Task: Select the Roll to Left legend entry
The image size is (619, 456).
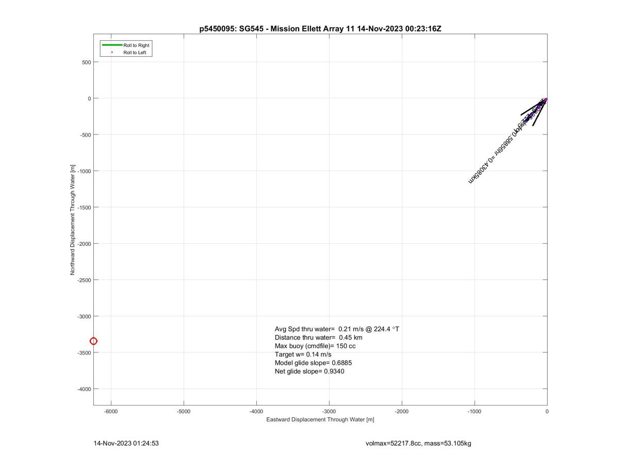Action: [126, 53]
